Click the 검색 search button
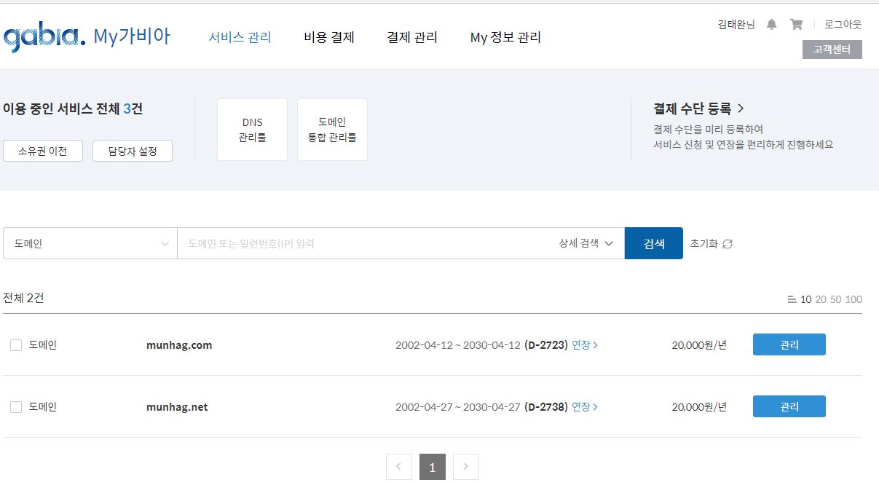Screen dimensions: 879x485 click(x=653, y=243)
